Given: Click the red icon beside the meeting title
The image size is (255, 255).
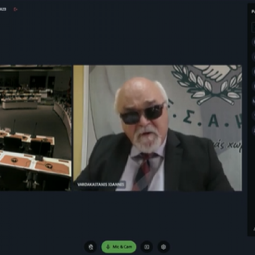Looking at the screenshot, I should [15, 9].
